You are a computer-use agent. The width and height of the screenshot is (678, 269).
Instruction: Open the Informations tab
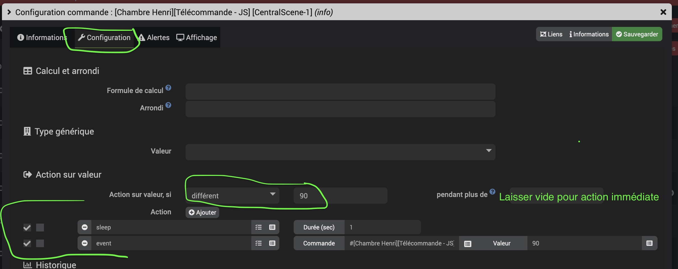tap(42, 38)
